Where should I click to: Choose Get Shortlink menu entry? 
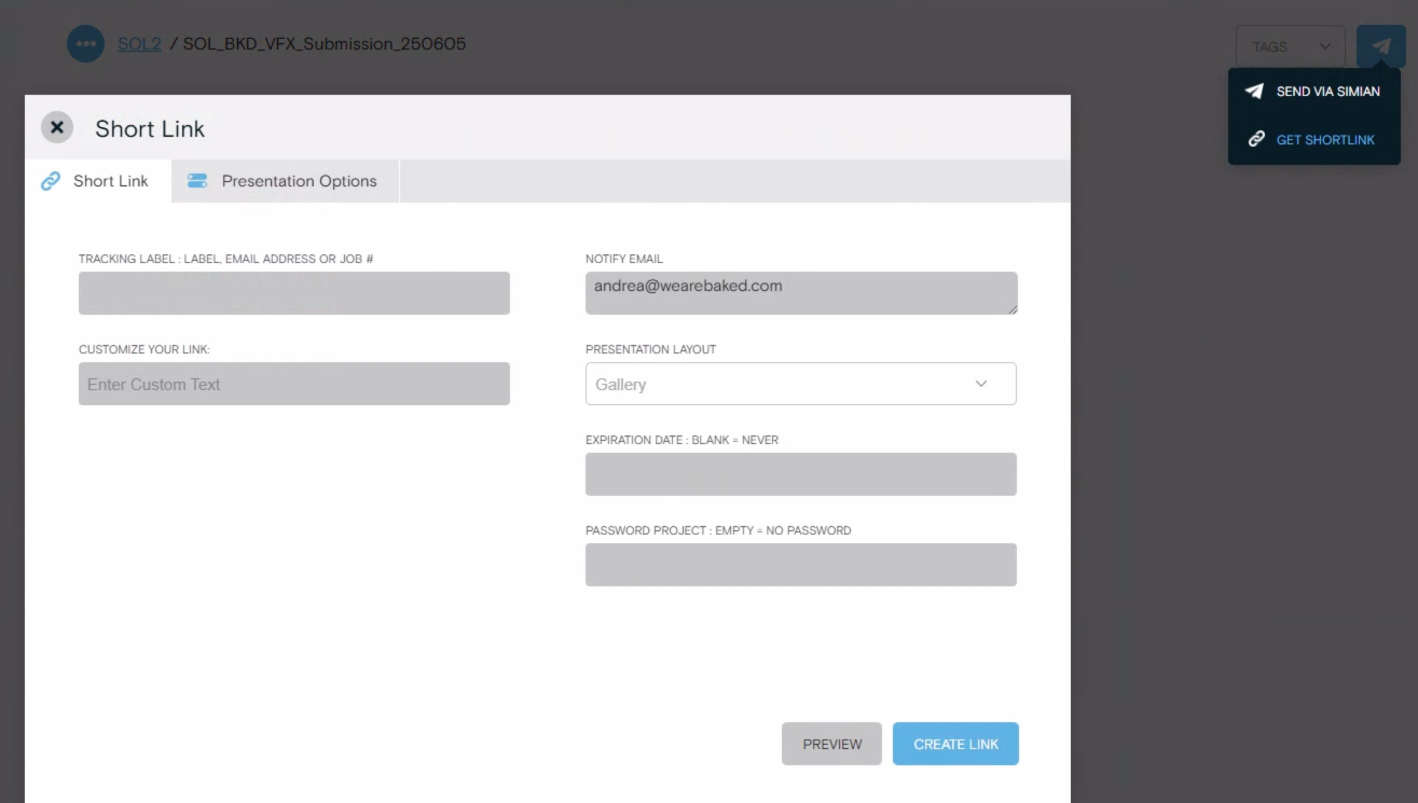1325,140
